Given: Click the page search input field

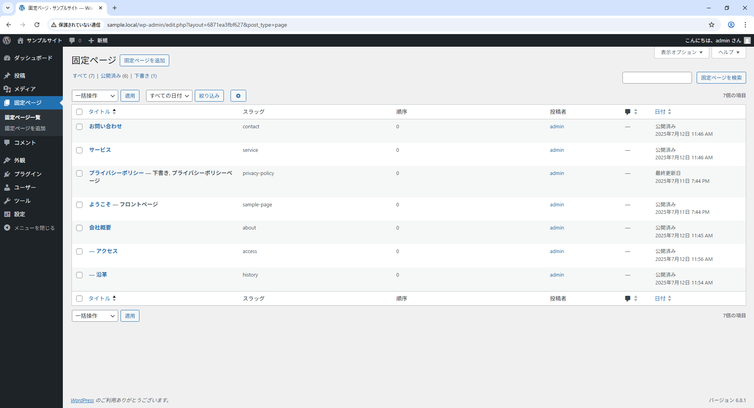Looking at the screenshot, I should point(657,78).
